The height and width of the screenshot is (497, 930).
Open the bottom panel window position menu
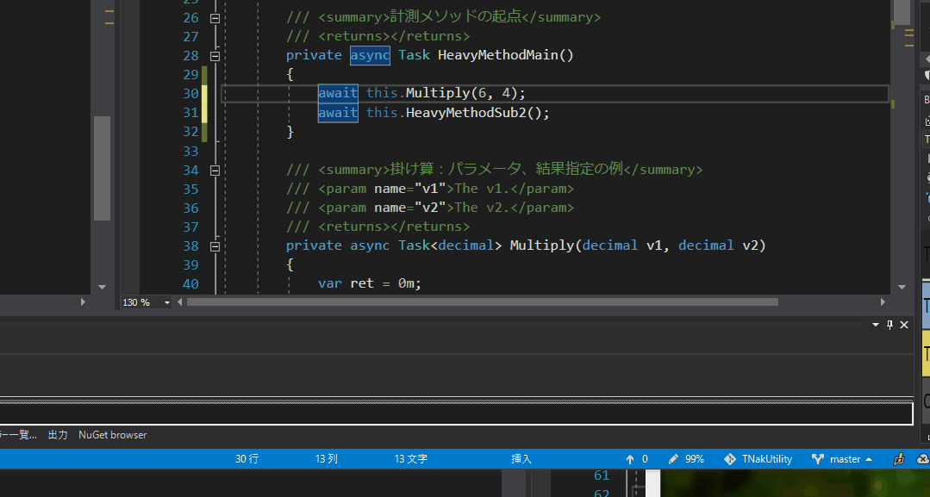(876, 325)
